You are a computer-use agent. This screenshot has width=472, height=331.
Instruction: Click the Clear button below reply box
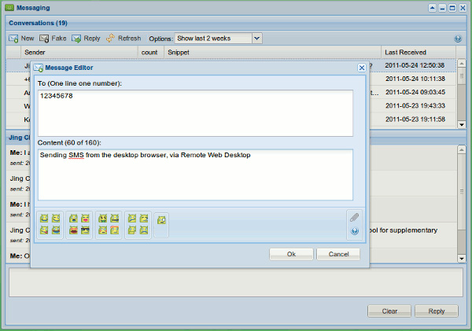389,311
